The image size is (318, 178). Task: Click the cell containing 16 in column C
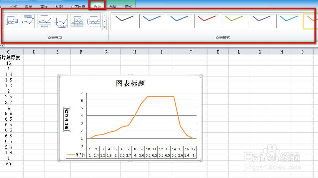point(9,63)
